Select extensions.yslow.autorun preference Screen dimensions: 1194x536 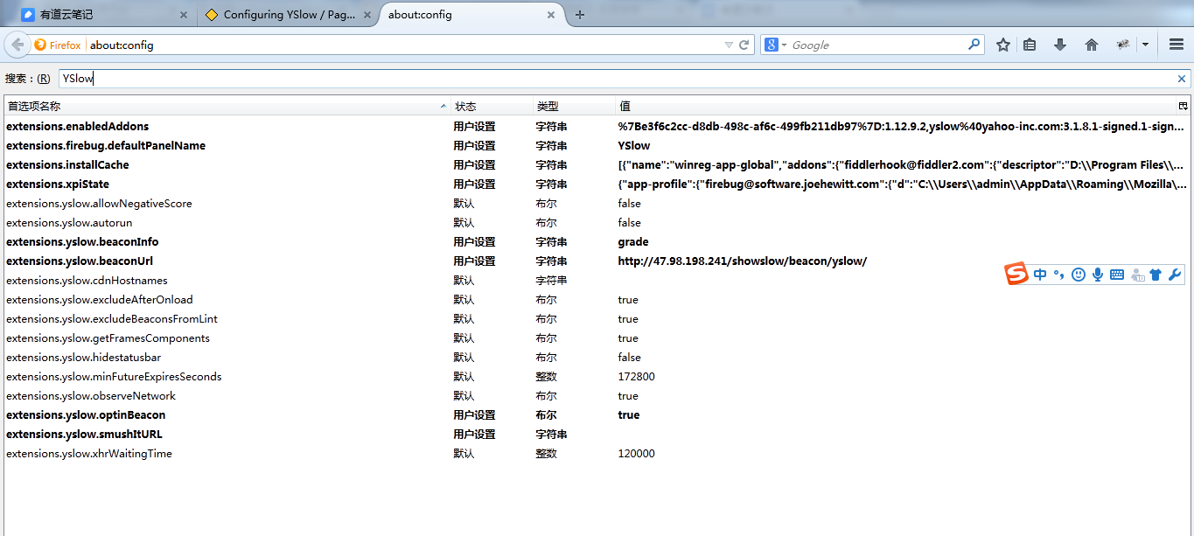pyautogui.click(x=597, y=223)
